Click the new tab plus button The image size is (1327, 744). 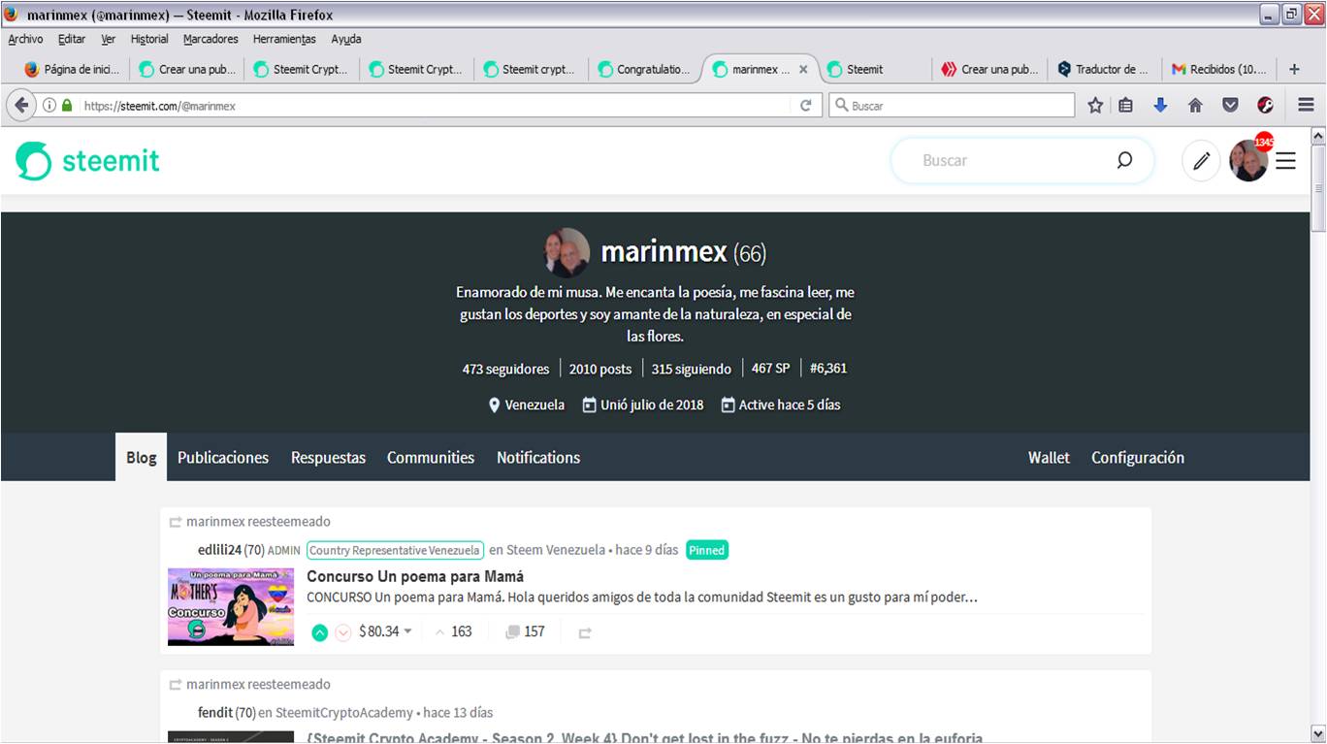click(1294, 69)
